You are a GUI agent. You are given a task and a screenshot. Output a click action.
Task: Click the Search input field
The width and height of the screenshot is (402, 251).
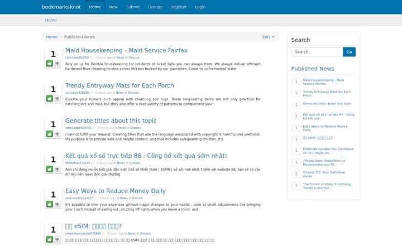click(x=317, y=52)
